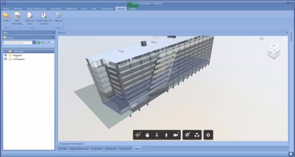This screenshot has width=295, height=157.
Task: Click the explode model cube icon
Action: pyautogui.click(x=187, y=135)
